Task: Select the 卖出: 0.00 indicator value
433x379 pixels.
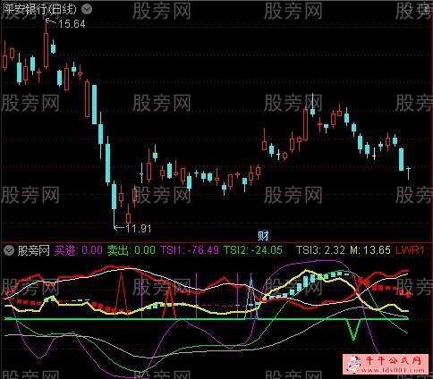Action: point(132,250)
